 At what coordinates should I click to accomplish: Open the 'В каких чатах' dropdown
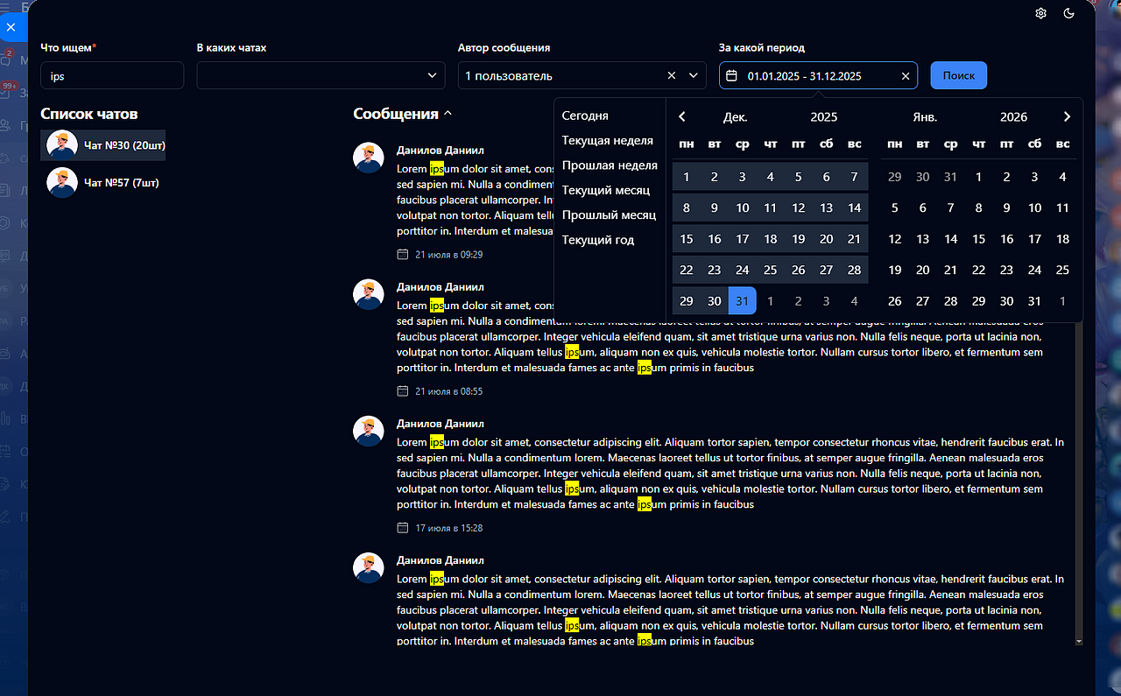[x=321, y=75]
